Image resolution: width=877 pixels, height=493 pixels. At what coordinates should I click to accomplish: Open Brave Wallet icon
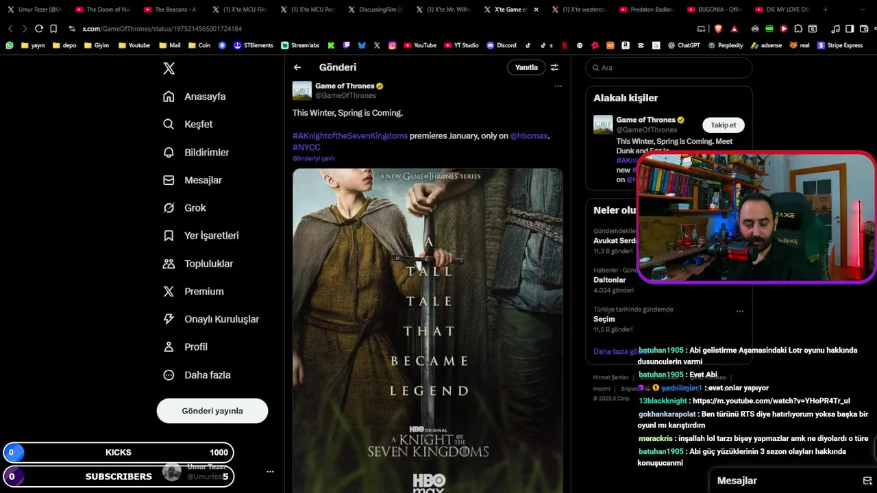coord(864,29)
